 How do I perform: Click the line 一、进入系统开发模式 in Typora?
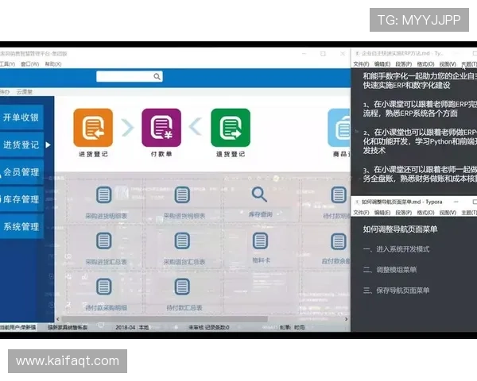pos(396,249)
